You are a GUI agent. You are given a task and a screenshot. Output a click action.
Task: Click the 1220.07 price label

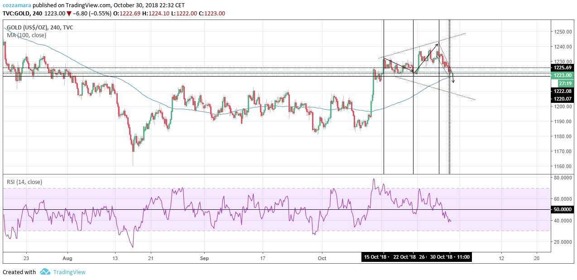click(x=563, y=98)
